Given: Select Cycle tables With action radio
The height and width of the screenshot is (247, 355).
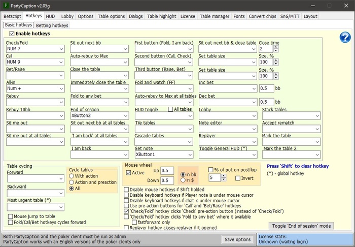Looking at the screenshot, I should click(x=72, y=176).
